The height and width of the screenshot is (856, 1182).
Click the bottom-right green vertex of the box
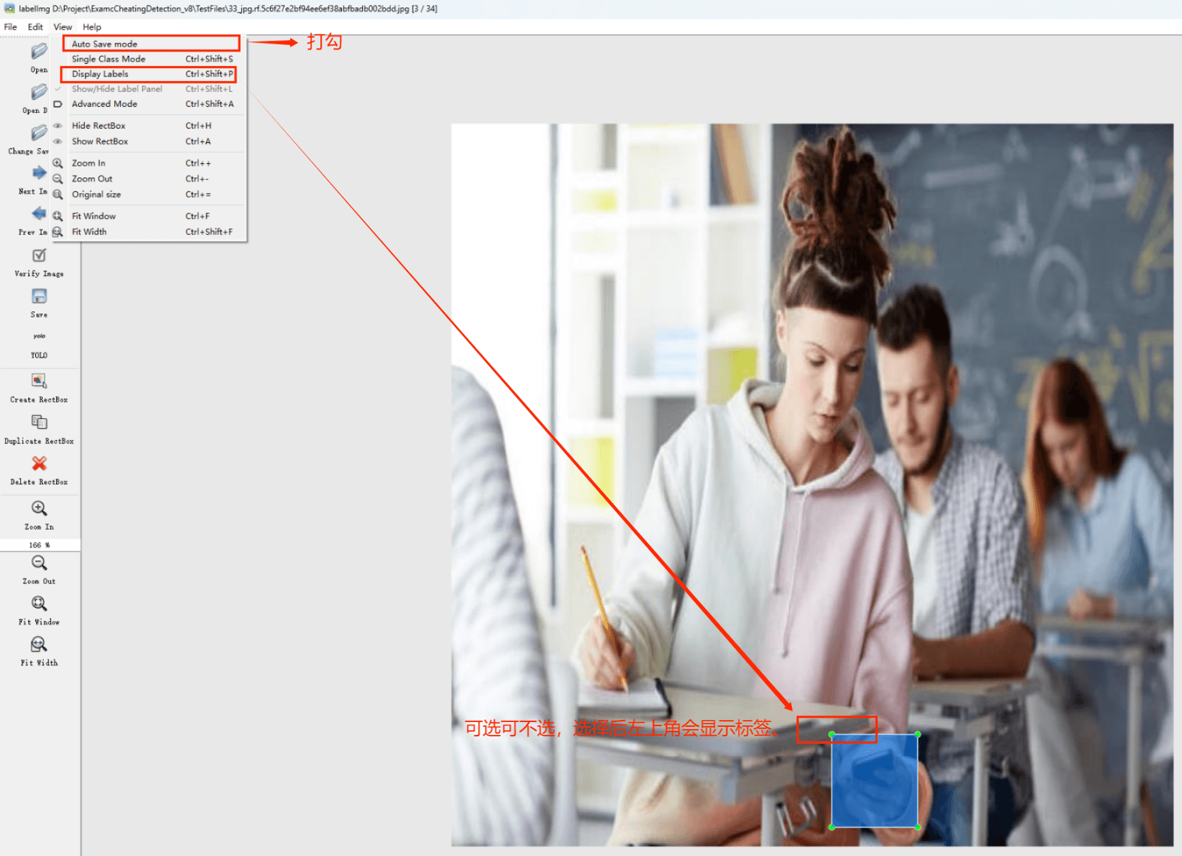tap(918, 827)
